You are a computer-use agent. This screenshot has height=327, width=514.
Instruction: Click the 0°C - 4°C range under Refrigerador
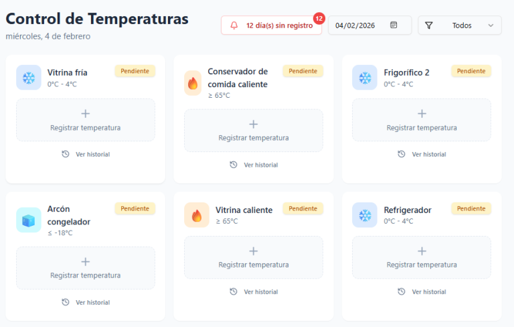pyautogui.click(x=398, y=221)
